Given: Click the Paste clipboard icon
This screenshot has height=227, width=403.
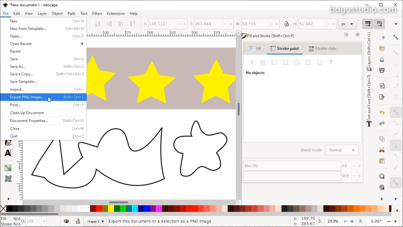Looking at the screenshot, I should pos(381,161).
